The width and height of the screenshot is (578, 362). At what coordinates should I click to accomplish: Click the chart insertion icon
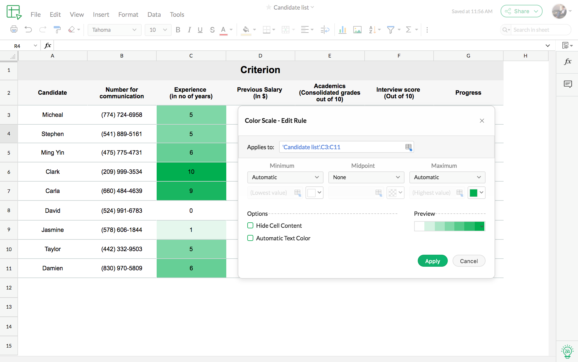342,30
